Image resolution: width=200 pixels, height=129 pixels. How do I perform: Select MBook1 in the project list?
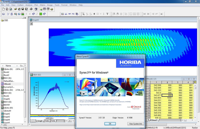click(x=8, y=84)
